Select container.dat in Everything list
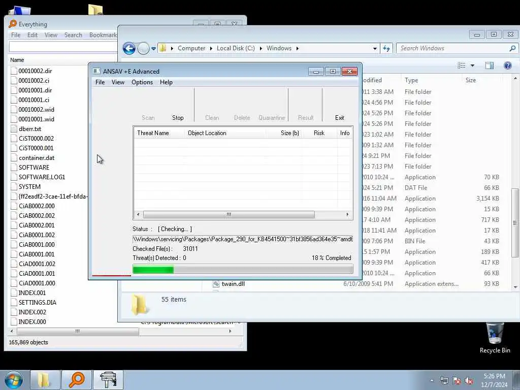The image size is (520, 390). coord(37,158)
